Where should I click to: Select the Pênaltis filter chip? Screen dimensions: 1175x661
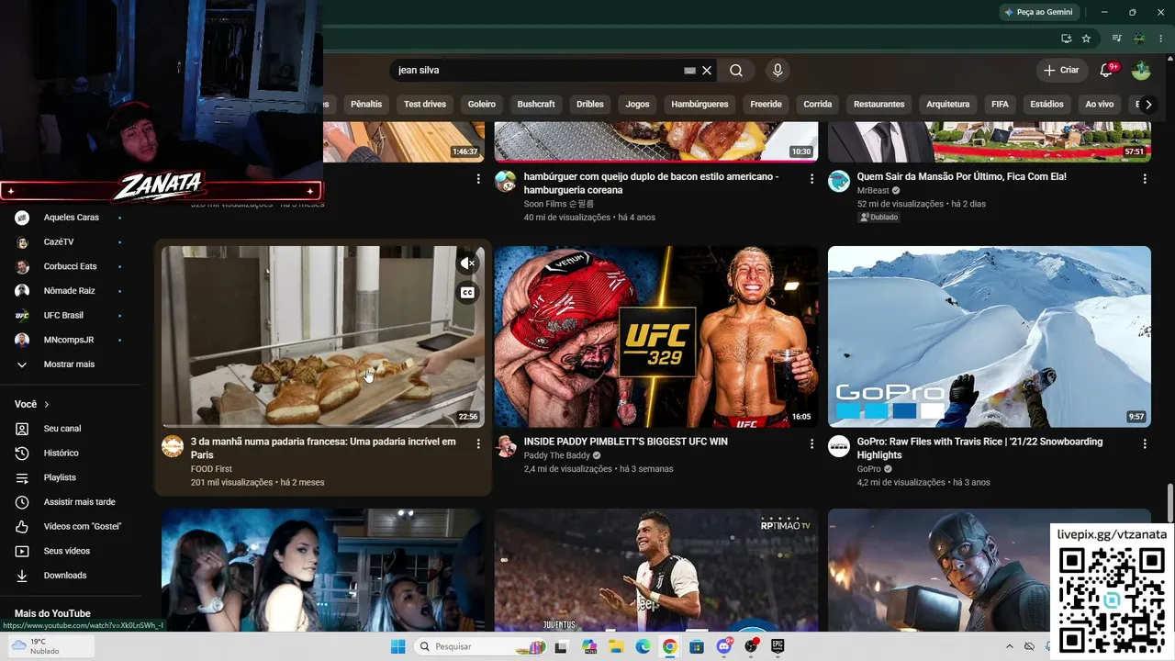[x=366, y=105]
